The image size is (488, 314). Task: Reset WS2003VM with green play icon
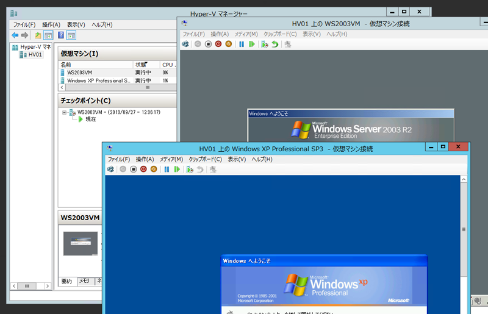click(252, 44)
